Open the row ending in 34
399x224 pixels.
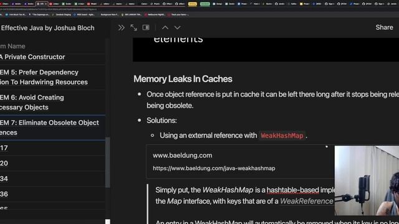pyautogui.click(x=52, y=179)
